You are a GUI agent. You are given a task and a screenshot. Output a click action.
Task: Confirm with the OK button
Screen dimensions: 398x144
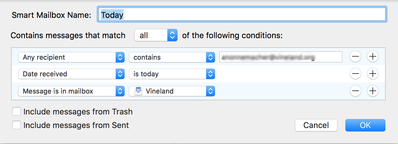coord(365,125)
